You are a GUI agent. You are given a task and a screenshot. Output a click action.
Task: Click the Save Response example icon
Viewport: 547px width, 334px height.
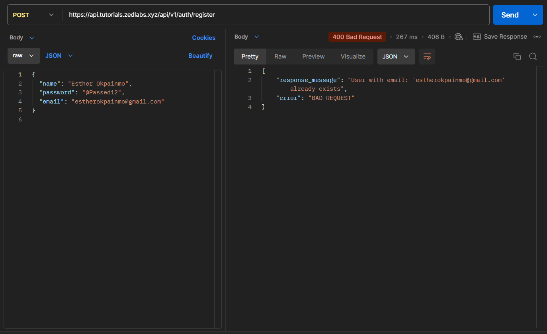477,37
